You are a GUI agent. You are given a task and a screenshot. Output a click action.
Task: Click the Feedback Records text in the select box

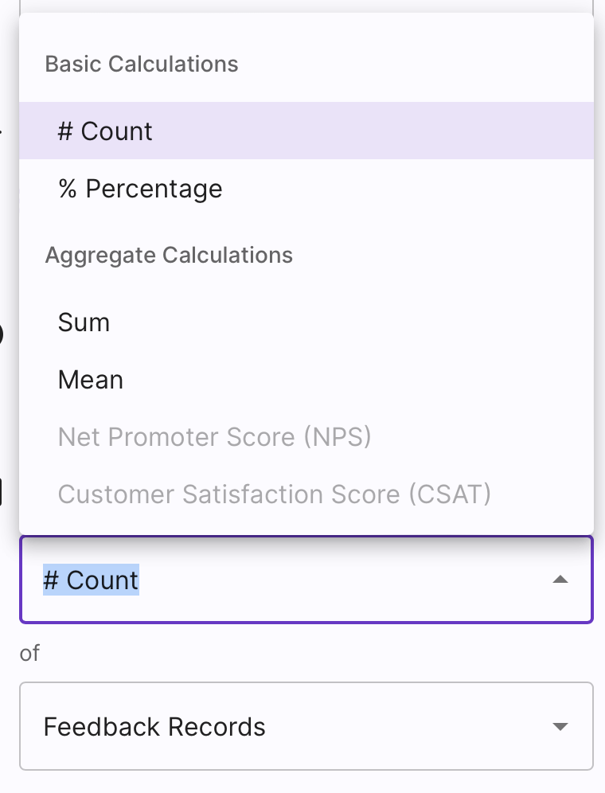[x=154, y=727]
